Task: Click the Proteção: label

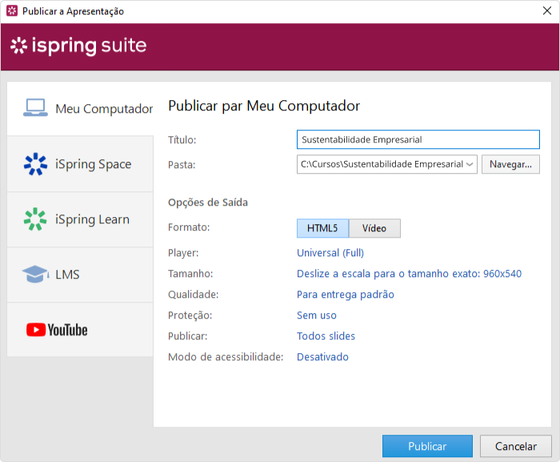Action: (190, 315)
